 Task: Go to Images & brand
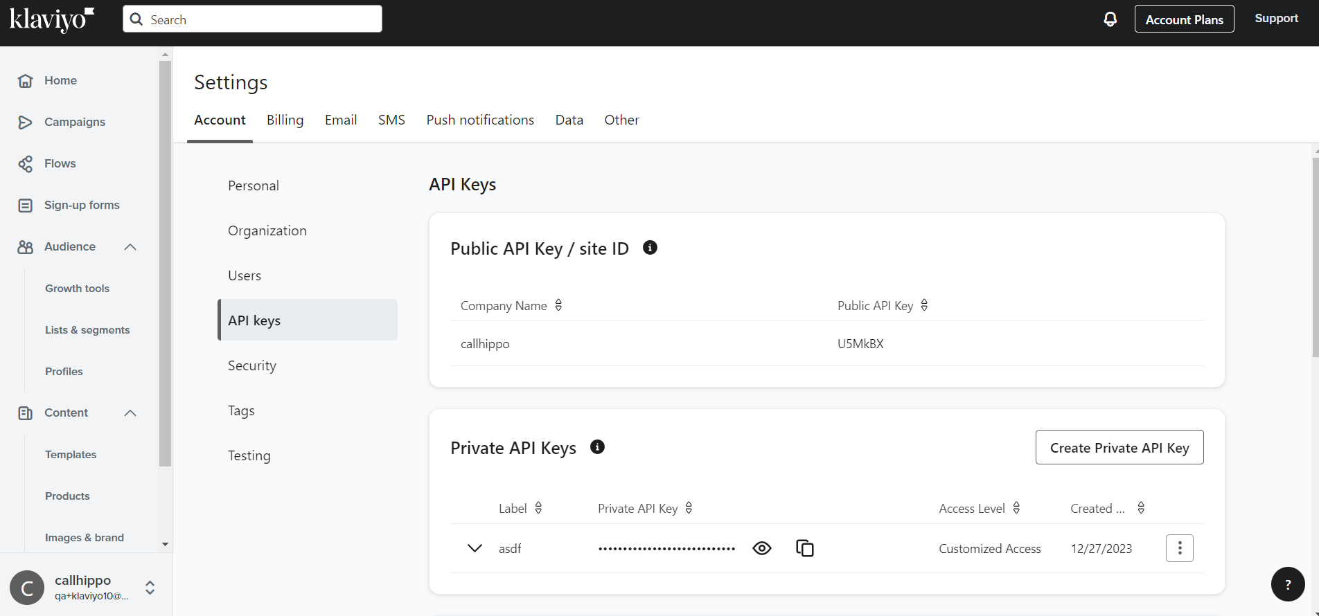pos(85,537)
